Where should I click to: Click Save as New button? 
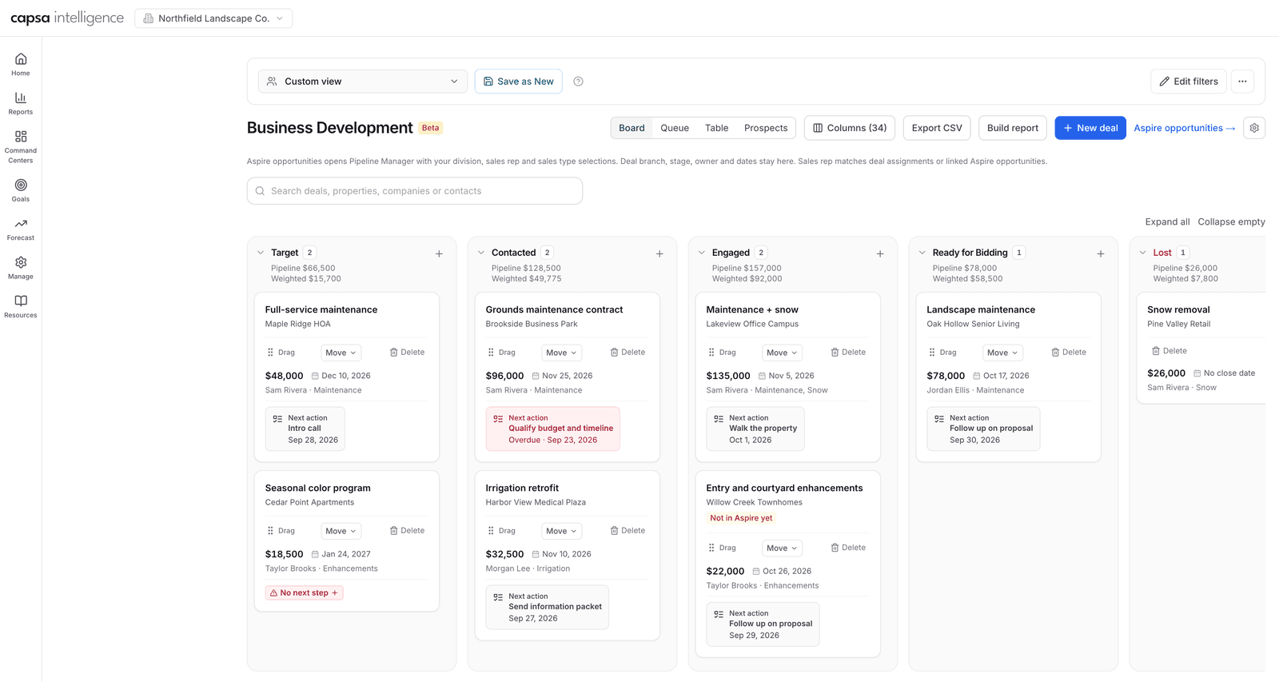click(x=519, y=82)
